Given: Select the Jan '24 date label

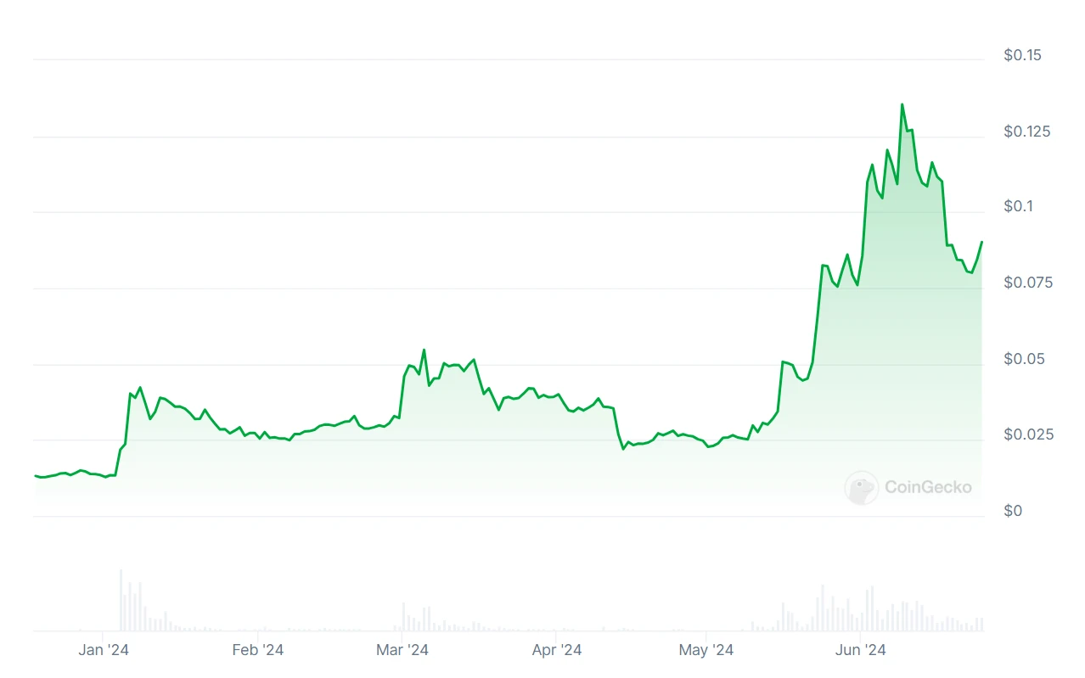Looking at the screenshot, I should click(103, 651).
